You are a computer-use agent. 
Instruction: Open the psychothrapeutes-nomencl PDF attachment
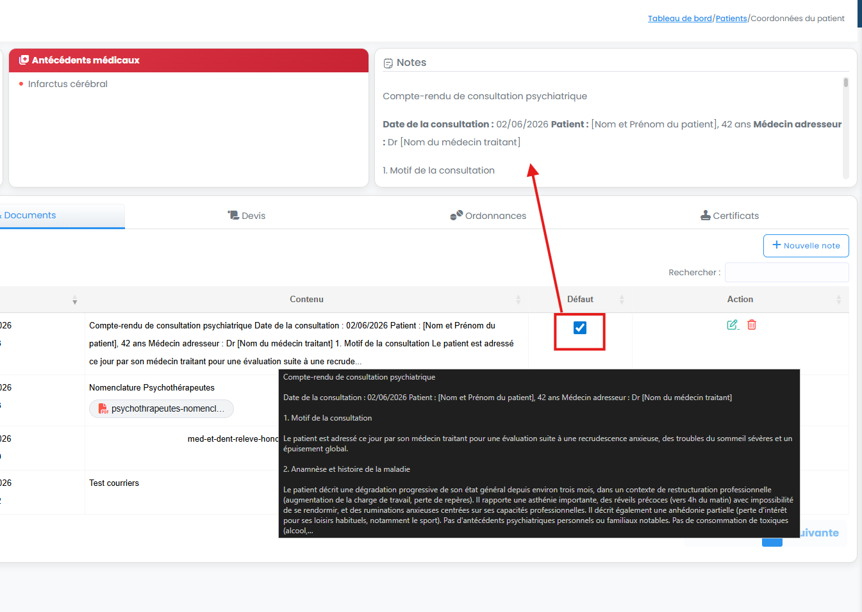click(162, 408)
